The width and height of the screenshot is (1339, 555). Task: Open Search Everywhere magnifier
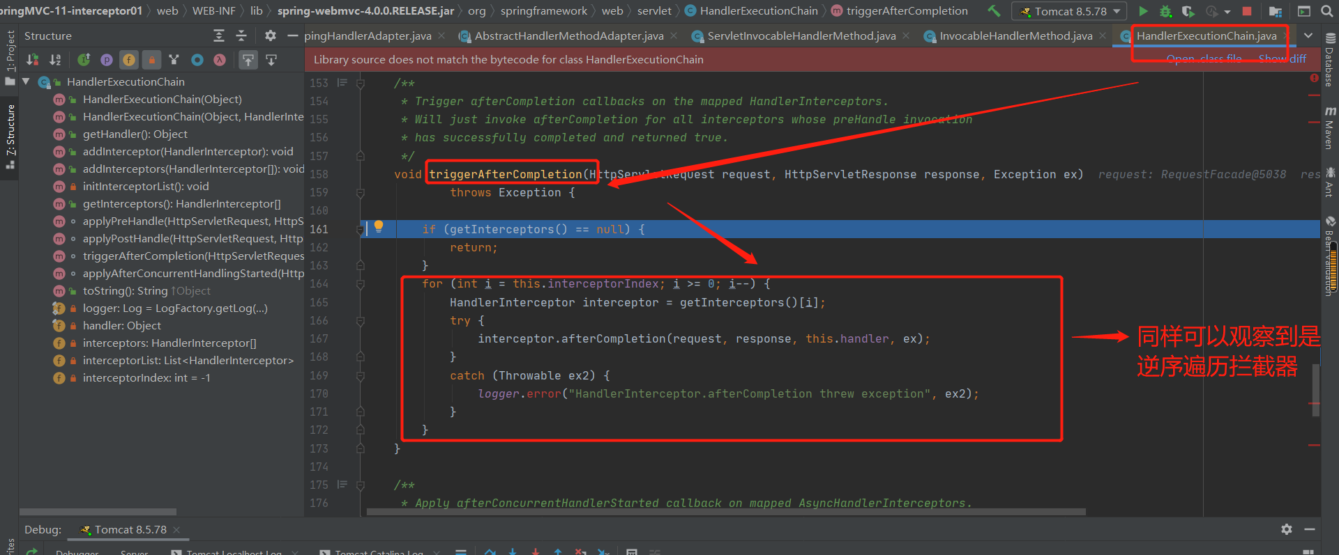(x=1326, y=11)
